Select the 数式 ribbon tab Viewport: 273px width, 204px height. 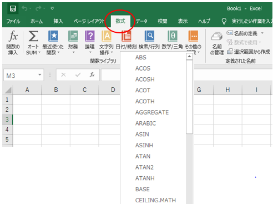point(120,21)
